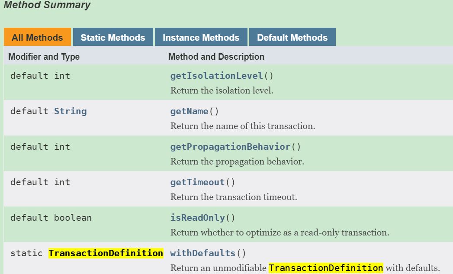Click 'Return the isolation level.' description text

tap(222, 90)
